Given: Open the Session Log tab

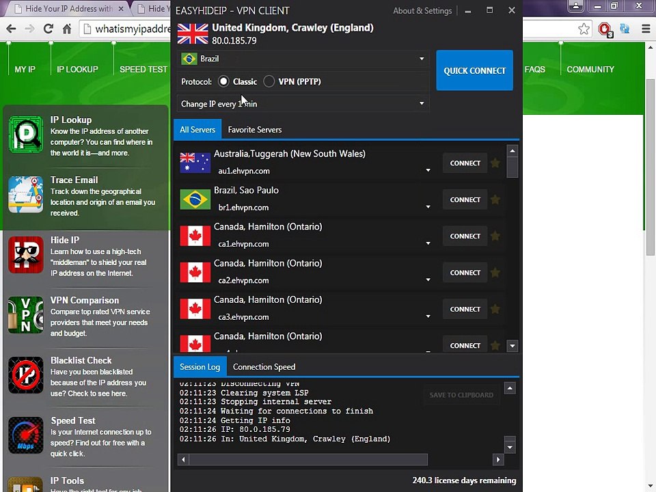Looking at the screenshot, I should 200,367.
